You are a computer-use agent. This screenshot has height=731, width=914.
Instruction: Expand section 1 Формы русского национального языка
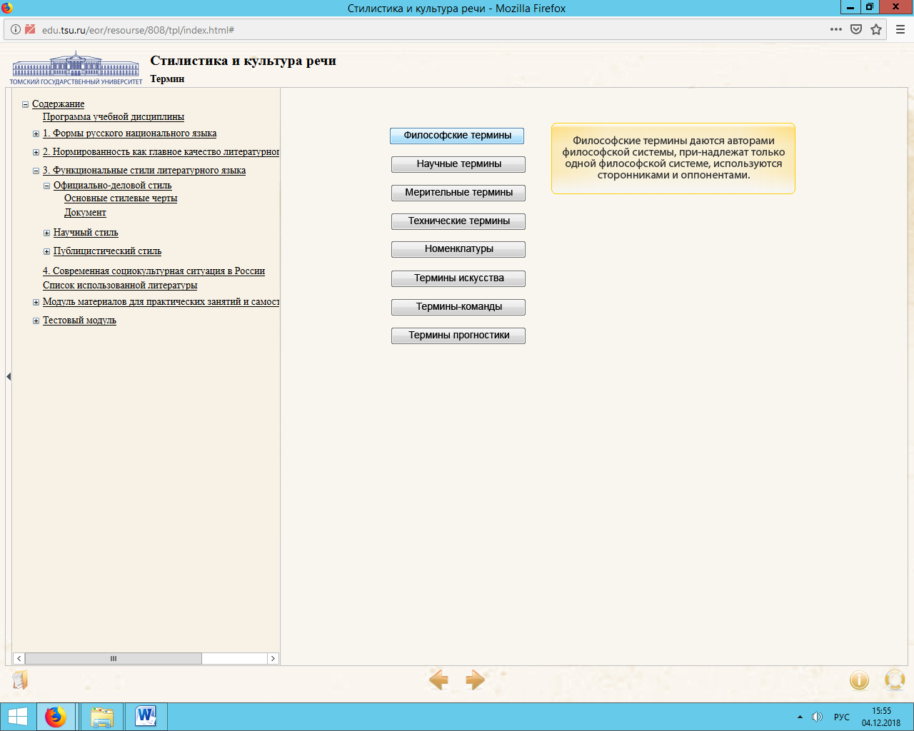pyautogui.click(x=36, y=133)
